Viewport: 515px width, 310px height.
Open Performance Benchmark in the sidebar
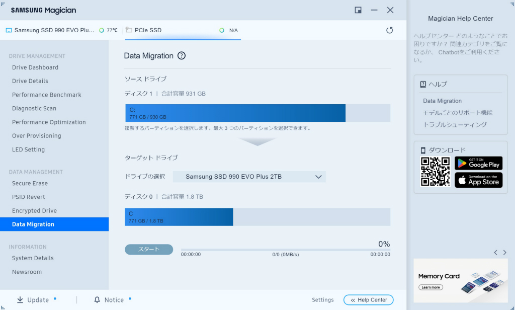(47, 95)
